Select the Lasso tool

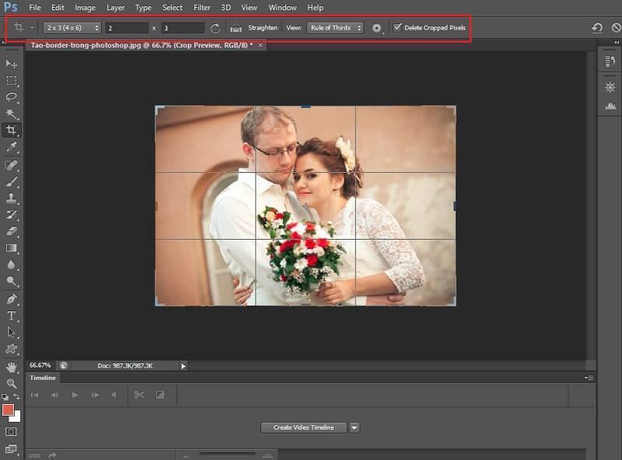12,97
